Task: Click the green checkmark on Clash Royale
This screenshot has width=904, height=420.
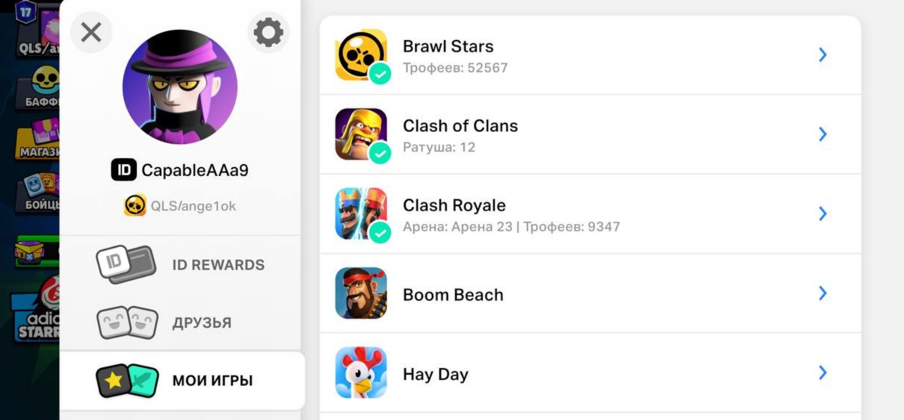Action: tap(380, 233)
